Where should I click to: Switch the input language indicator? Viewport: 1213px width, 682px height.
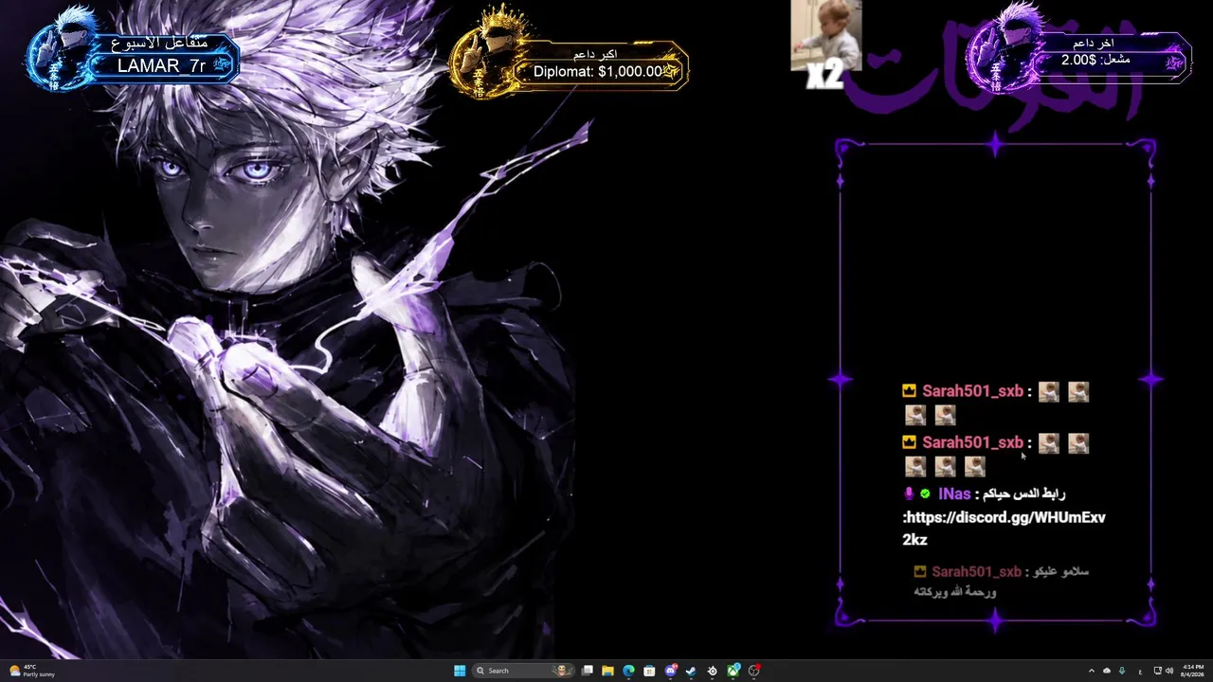[1140, 672]
